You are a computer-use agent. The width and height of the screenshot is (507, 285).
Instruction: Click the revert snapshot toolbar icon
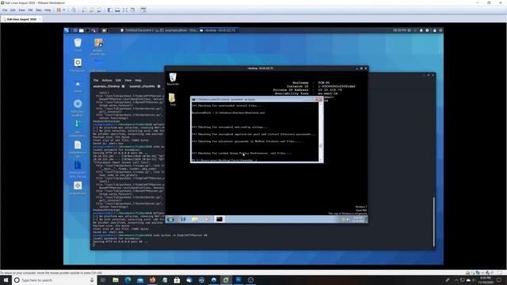(92, 10)
